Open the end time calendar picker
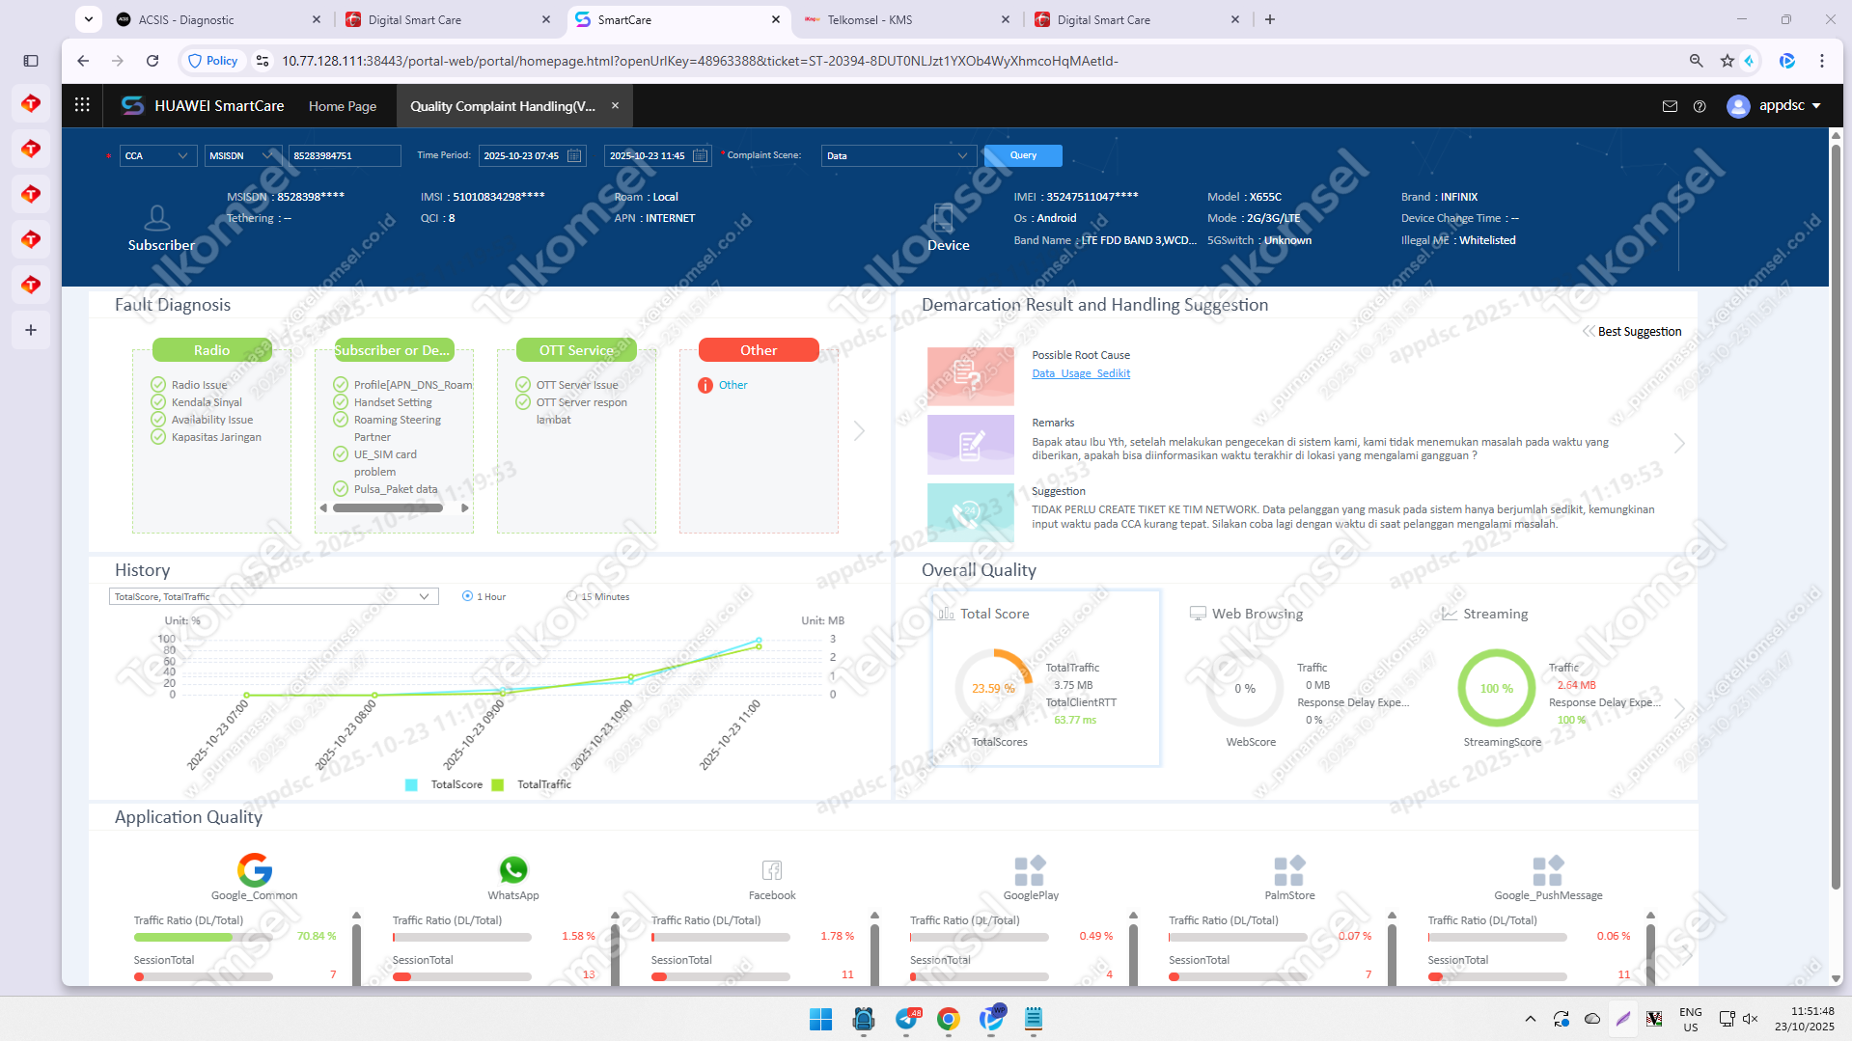This screenshot has height=1041, width=1852. tap(700, 155)
